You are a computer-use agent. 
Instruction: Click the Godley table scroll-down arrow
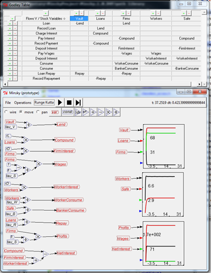tap(204, 84)
